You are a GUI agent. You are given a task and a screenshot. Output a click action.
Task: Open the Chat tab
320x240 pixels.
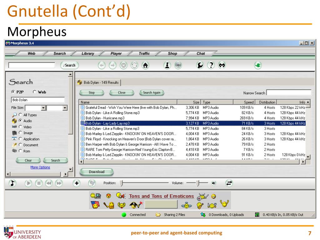click(x=201, y=53)
